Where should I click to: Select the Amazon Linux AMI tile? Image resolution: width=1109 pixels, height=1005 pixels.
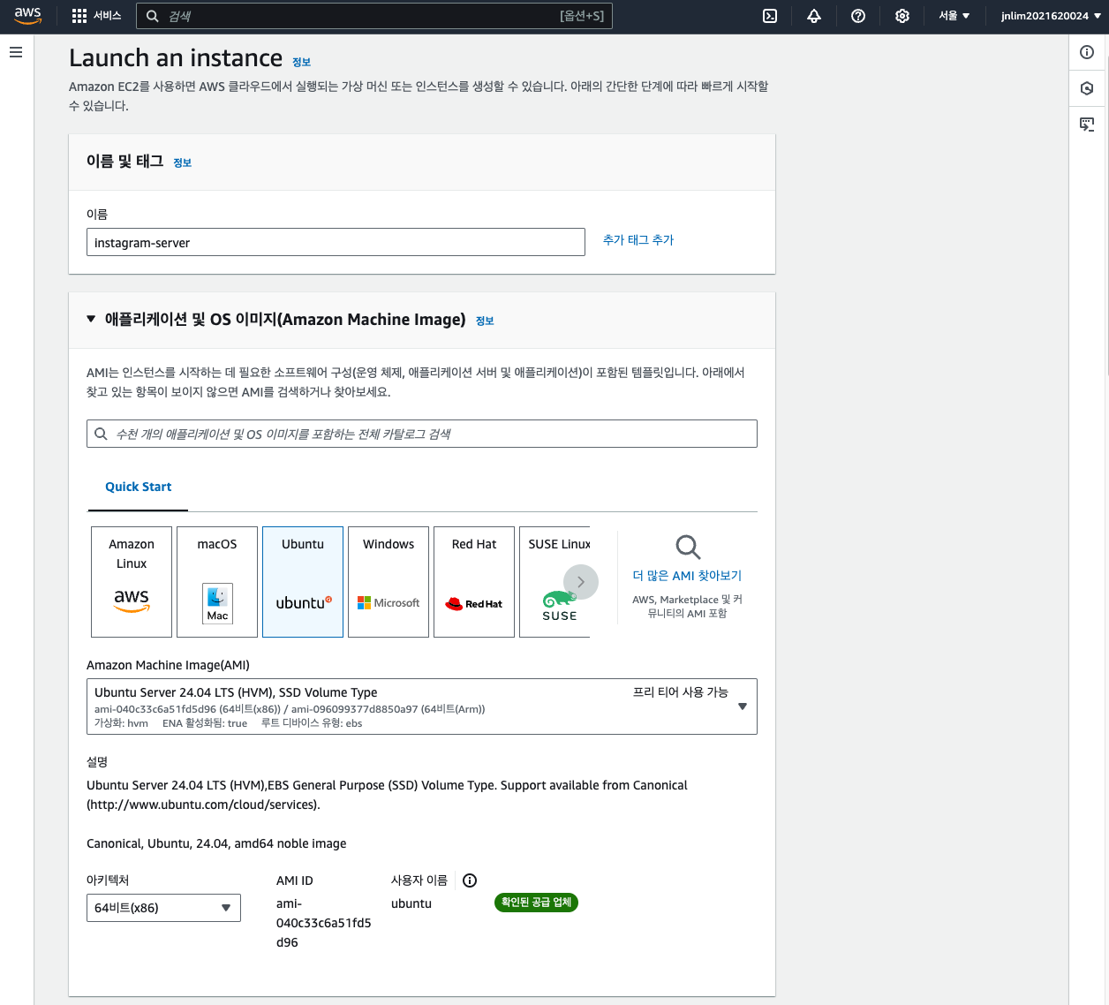[x=132, y=582]
